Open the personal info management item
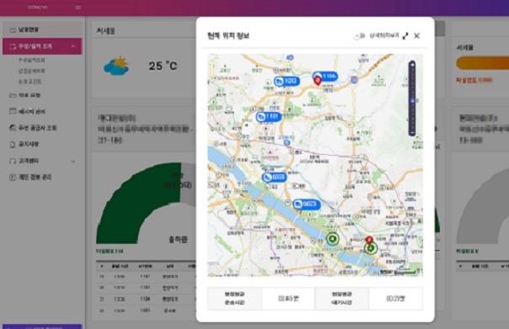The height and width of the screenshot is (329, 509). click(x=30, y=177)
